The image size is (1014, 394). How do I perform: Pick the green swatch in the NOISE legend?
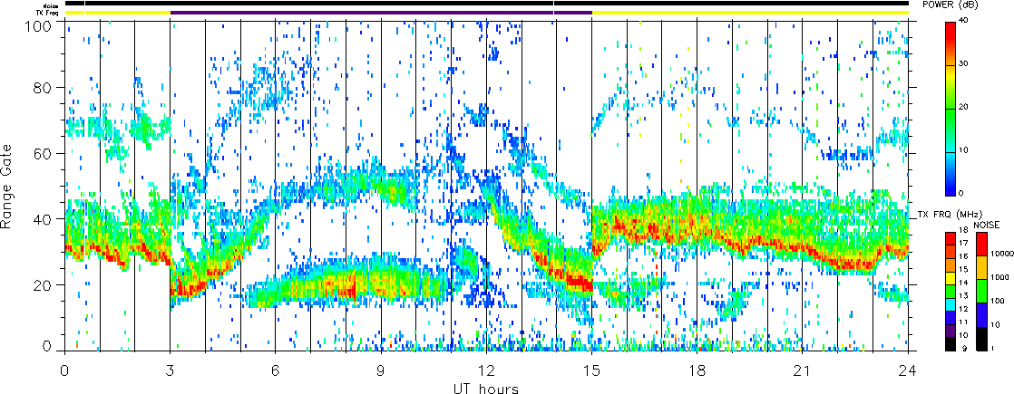(x=981, y=291)
